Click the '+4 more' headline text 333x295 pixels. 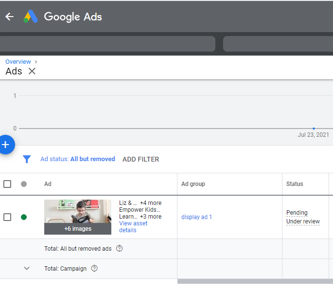pyautogui.click(x=151, y=203)
